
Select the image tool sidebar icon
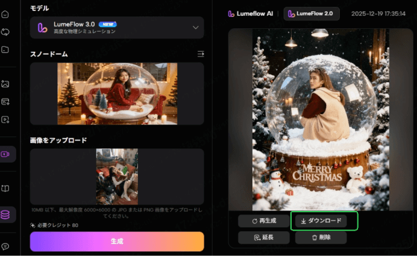pyautogui.click(x=5, y=84)
